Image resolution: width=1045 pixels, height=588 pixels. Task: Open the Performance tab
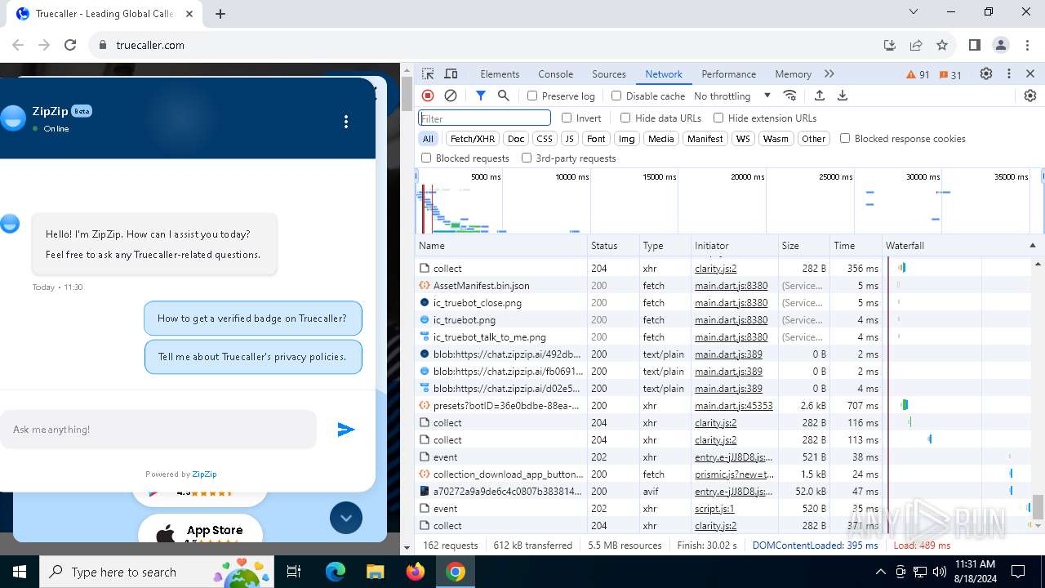pos(728,73)
